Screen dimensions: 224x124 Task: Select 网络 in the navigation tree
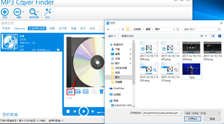click(x=116, y=101)
